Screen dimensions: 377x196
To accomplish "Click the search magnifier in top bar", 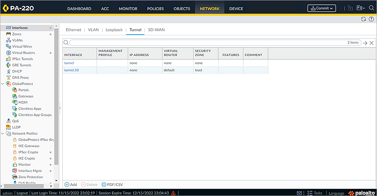I will tap(371, 8).
